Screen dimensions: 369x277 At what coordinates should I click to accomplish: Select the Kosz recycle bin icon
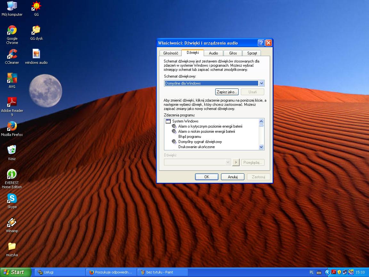(x=12, y=153)
